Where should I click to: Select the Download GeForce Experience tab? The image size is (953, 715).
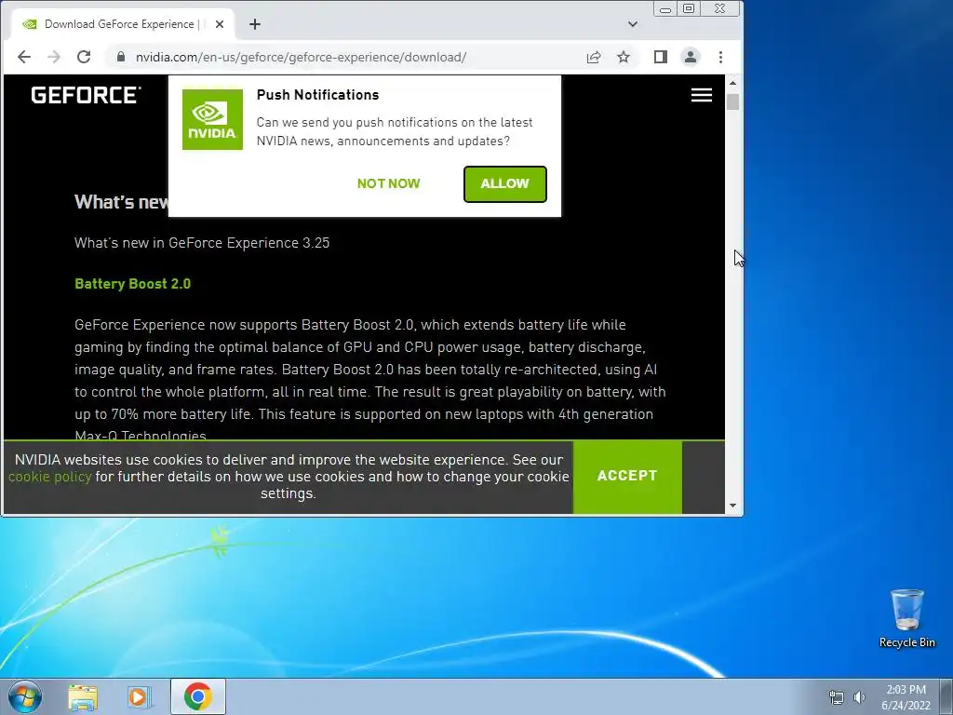coord(122,24)
